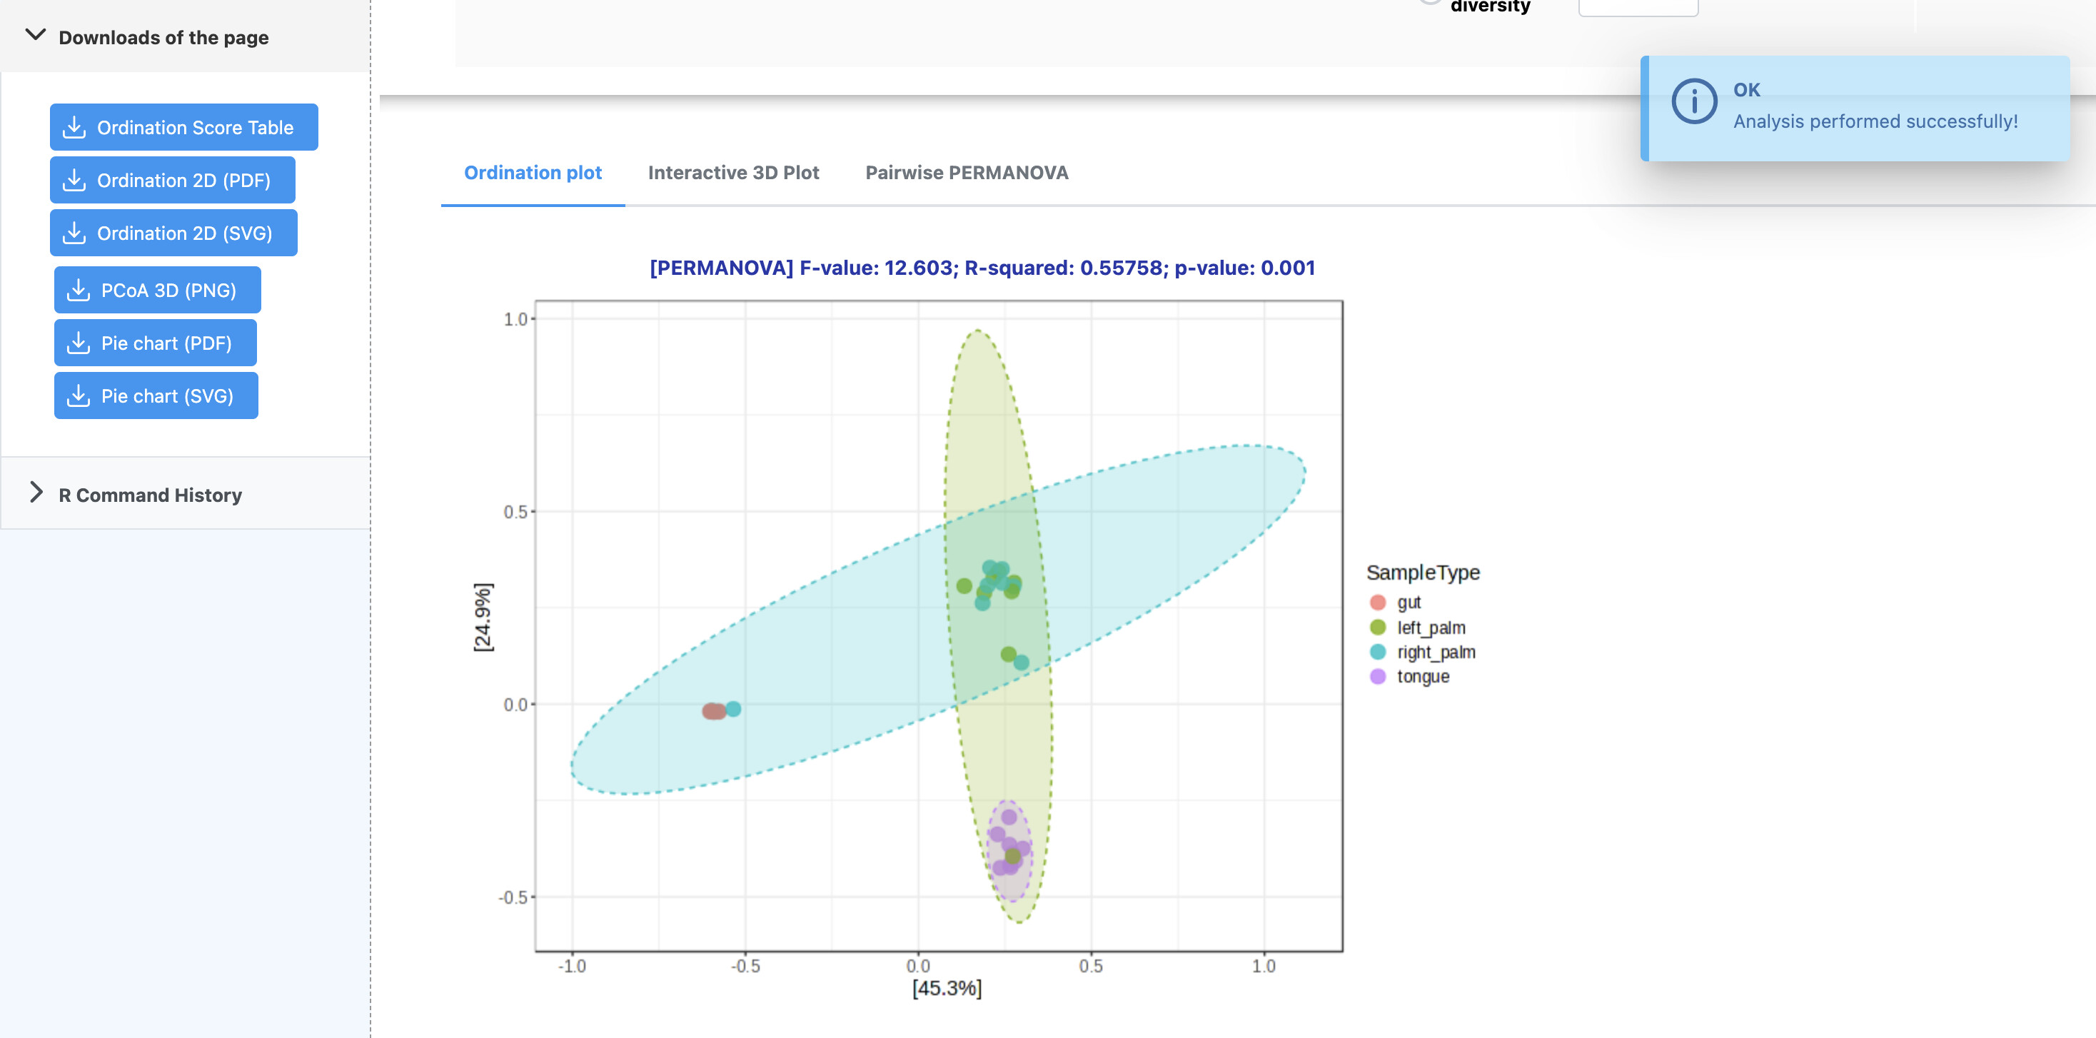This screenshot has width=2096, height=1038.
Task: Click the R Command History heading text
Action: [x=150, y=495]
